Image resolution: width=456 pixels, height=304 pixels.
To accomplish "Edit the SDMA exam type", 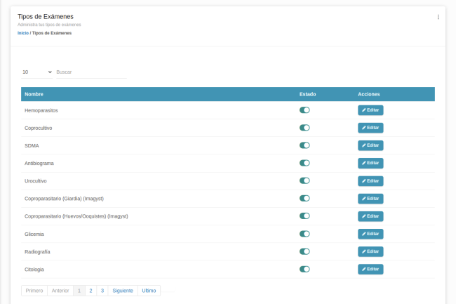I will (370, 145).
